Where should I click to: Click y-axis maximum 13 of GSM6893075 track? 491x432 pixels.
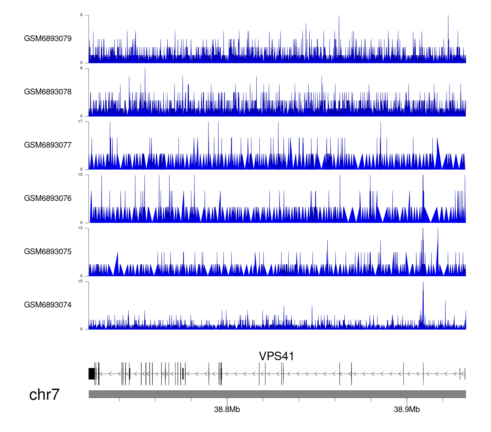(80, 228)
